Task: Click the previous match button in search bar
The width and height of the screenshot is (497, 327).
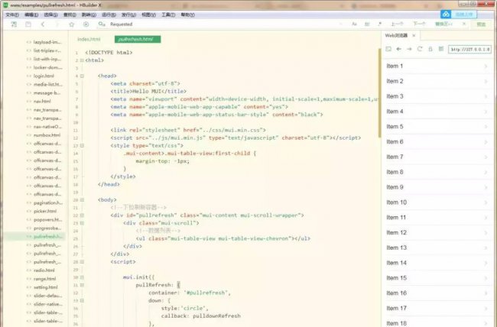Action: click(397, 24)
